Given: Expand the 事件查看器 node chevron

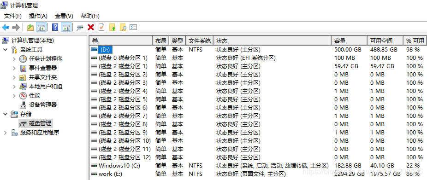Looking at the screenshot, I should (14, 68).
